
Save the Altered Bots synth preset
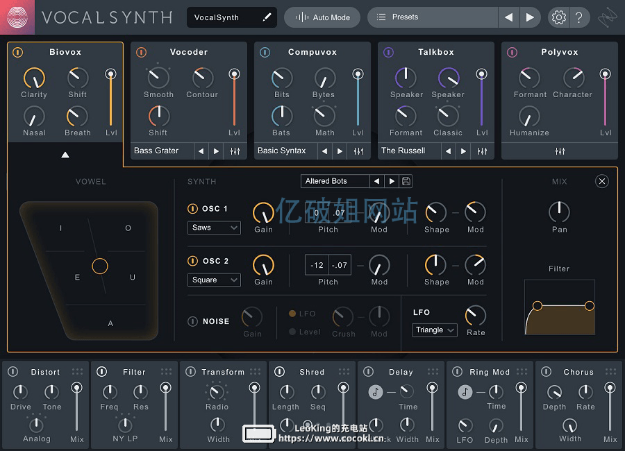click(x=406, y=181)
